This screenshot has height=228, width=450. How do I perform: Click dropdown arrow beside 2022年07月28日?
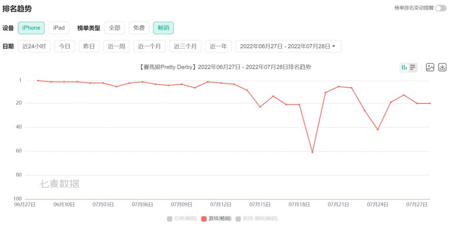[x=334, y=46]
